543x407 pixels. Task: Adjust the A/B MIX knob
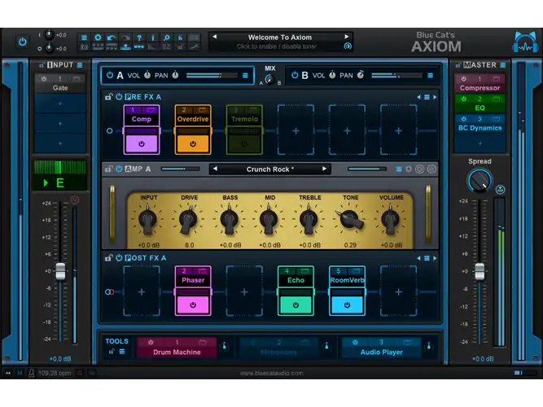pos(269,79)
